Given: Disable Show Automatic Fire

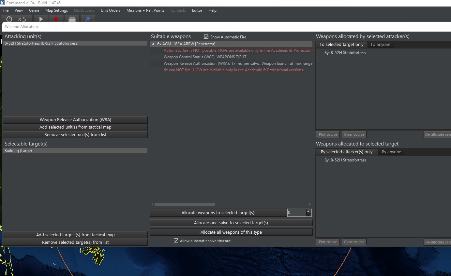Looking at the screenshot, I should (206, 36).
